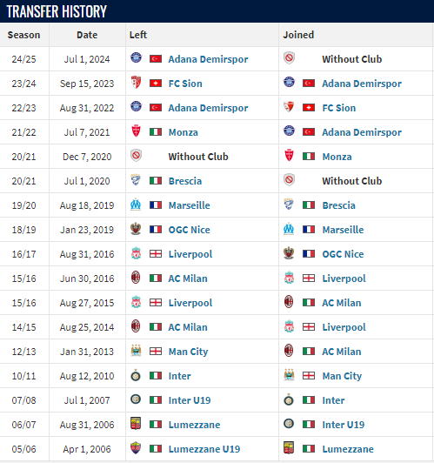Click the Without Club icon in the Dec 7, 2020 row

(x=136, y=156)
